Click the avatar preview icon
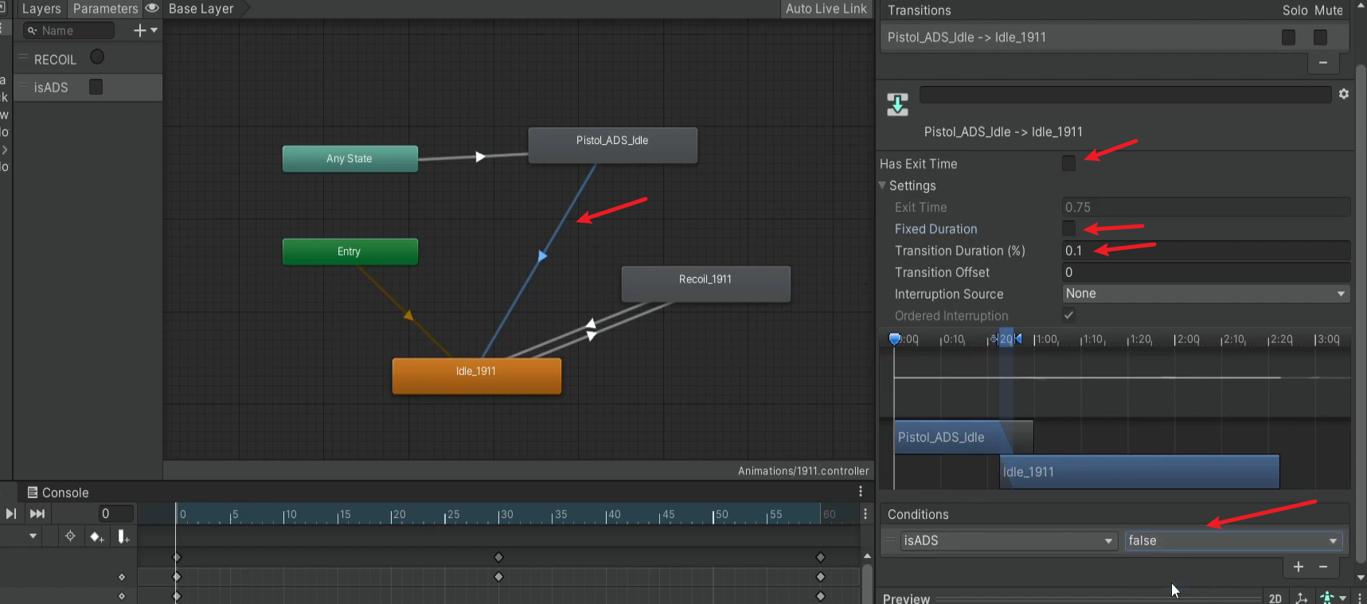Image resolution: width=1367 pixels, height=604 pixels. point(1326,598)
